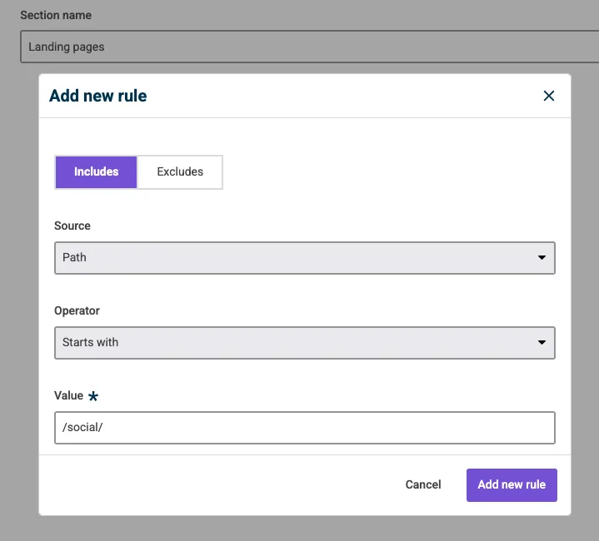Screen dimensions: 599x541
Task: Click the Operator dropdown caret icon
Action: (542, 343)
